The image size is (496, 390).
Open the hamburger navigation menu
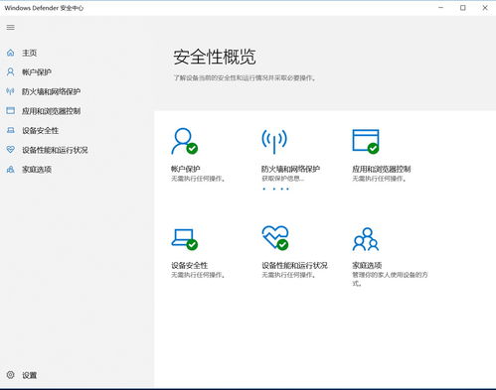[10, 27]
